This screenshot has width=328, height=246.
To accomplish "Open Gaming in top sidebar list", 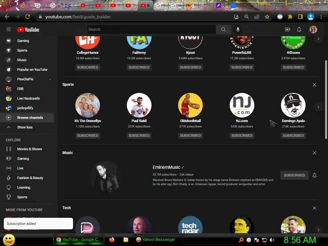I will click(27, 41).
